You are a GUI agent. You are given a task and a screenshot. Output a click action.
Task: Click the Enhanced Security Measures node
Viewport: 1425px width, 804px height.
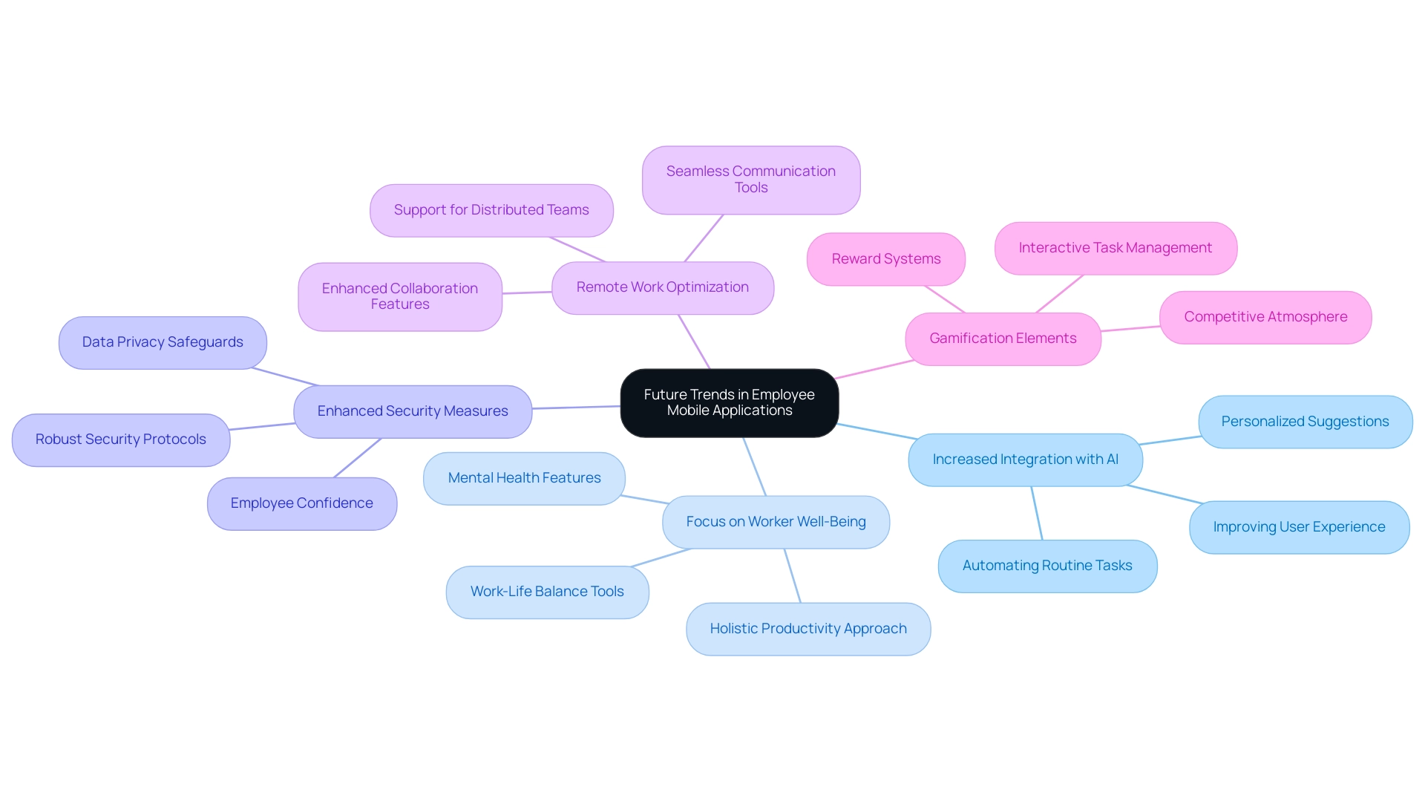tap(412, 409)
